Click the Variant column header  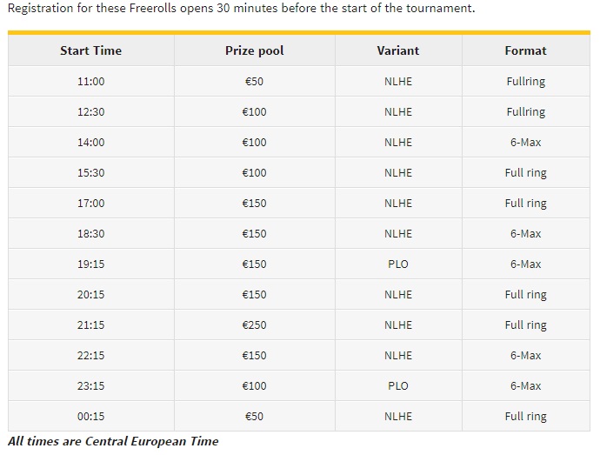(398, 50)
